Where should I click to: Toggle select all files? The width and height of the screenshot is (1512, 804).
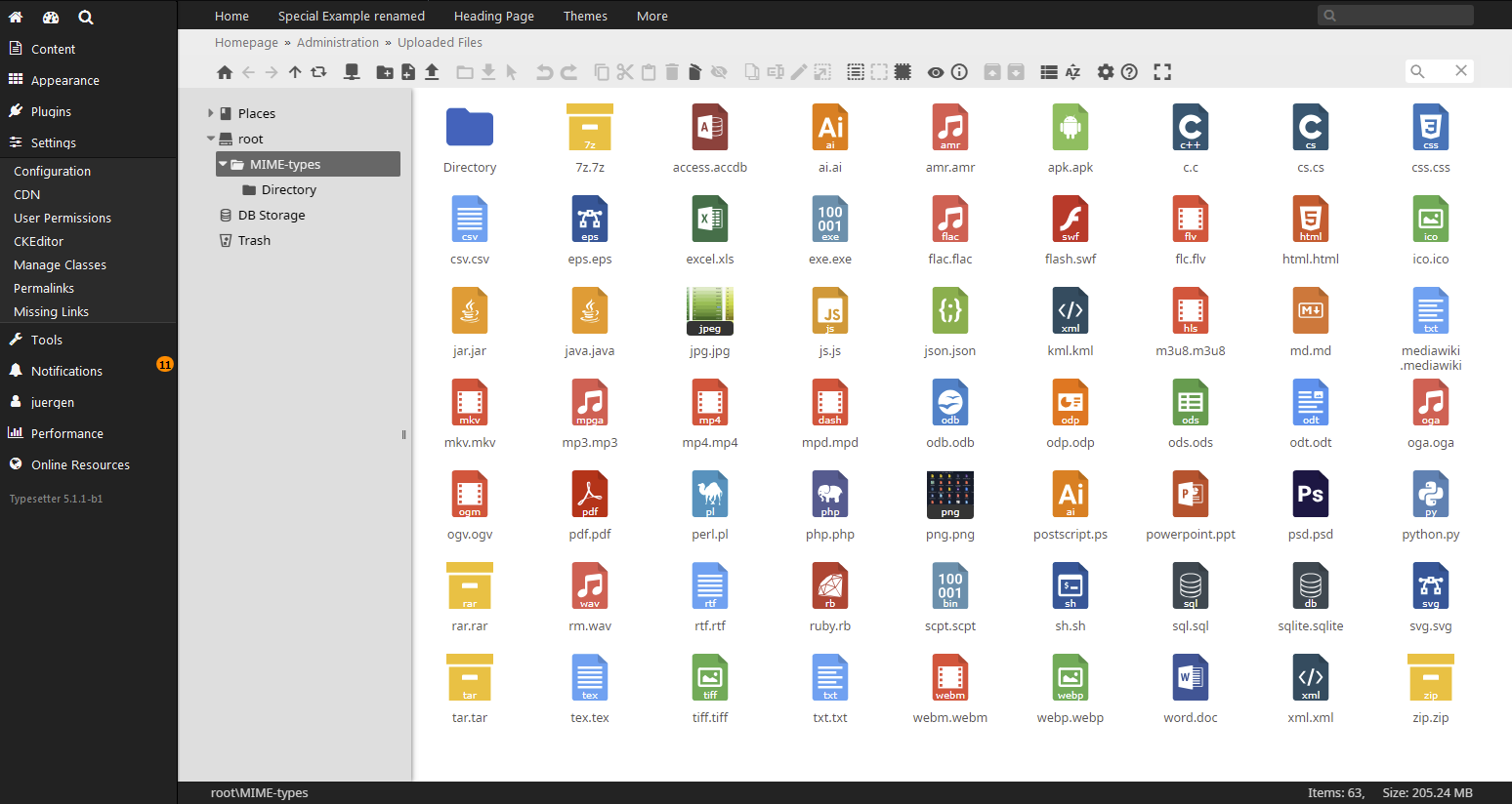pyautogui.click(x=855, y=71)
